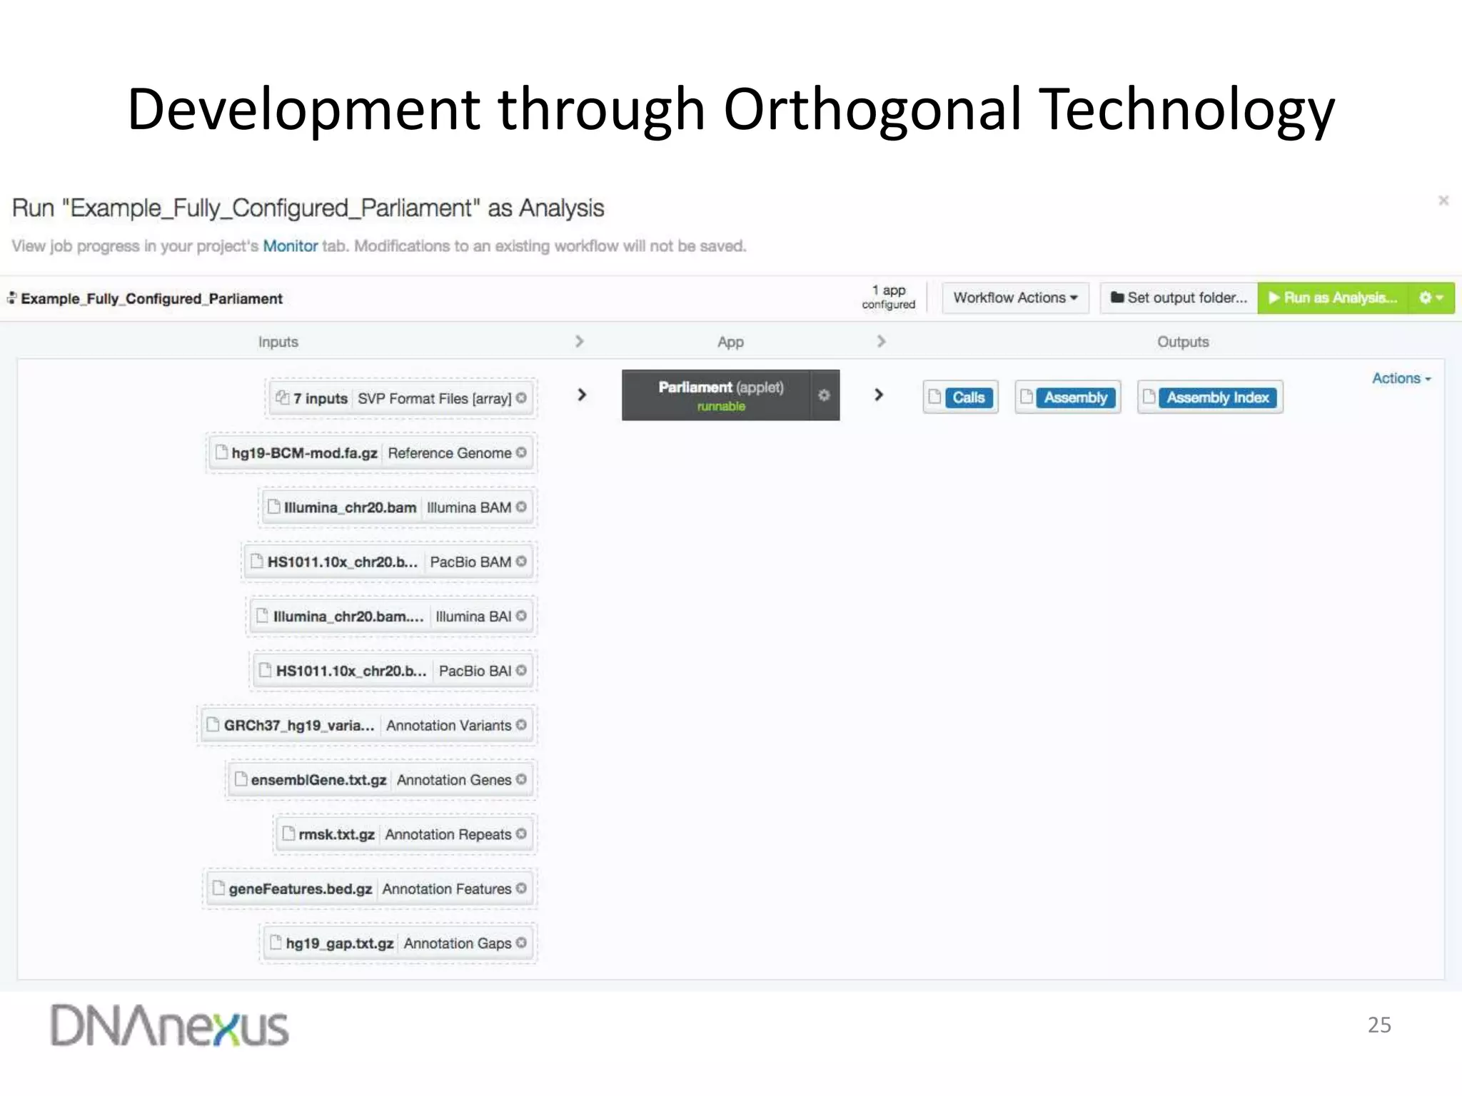Image resolution: width=1462 pixels, height=1096 pixels.
Task: Remove the PacBio BAI input
Action: pyautogui.click(x=521, y=670)
